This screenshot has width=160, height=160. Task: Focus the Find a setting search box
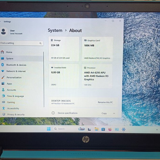pyautogui.click(x=21, y=43)
